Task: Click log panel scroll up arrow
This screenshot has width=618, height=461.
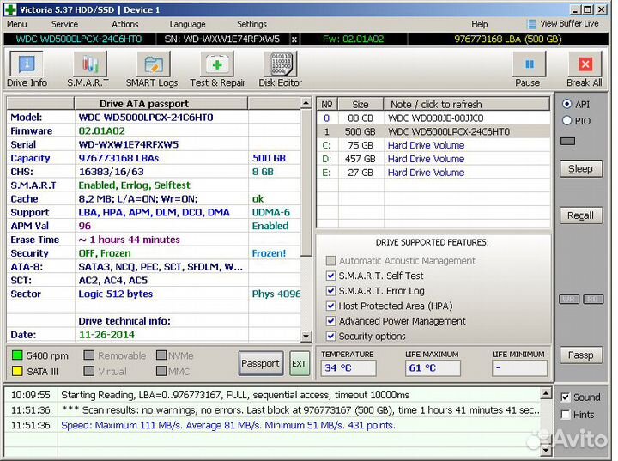Action: pyautogui.click(x=546, y=393)
